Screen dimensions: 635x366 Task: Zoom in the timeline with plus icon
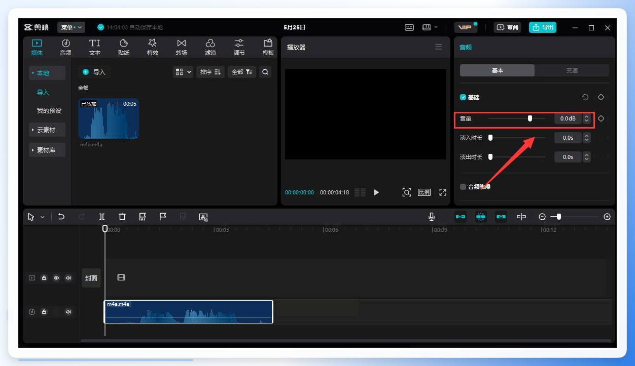(x=607, y=217)
